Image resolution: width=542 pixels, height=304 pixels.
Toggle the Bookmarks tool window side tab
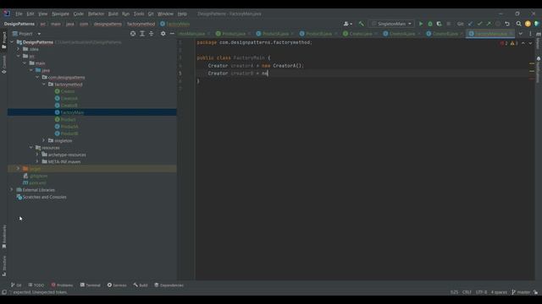[4, 236]
